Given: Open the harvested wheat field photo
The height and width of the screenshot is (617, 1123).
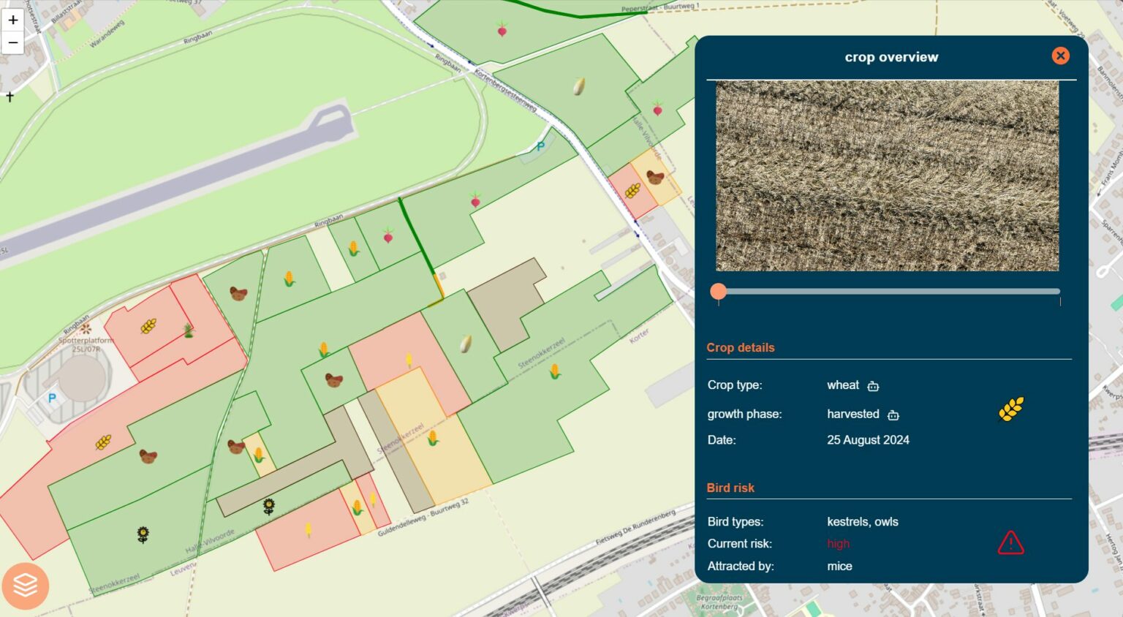Looking at the screenshot, I should tap(887, 175).
